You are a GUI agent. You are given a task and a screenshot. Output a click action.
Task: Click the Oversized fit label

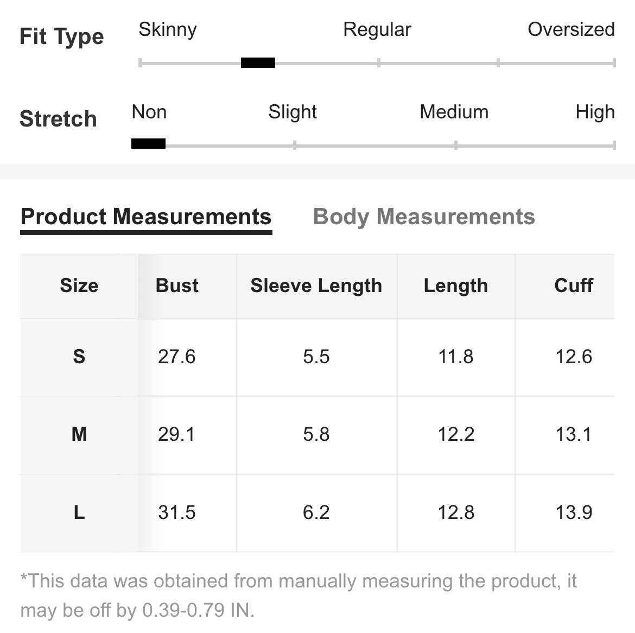[x=571, y=29]
